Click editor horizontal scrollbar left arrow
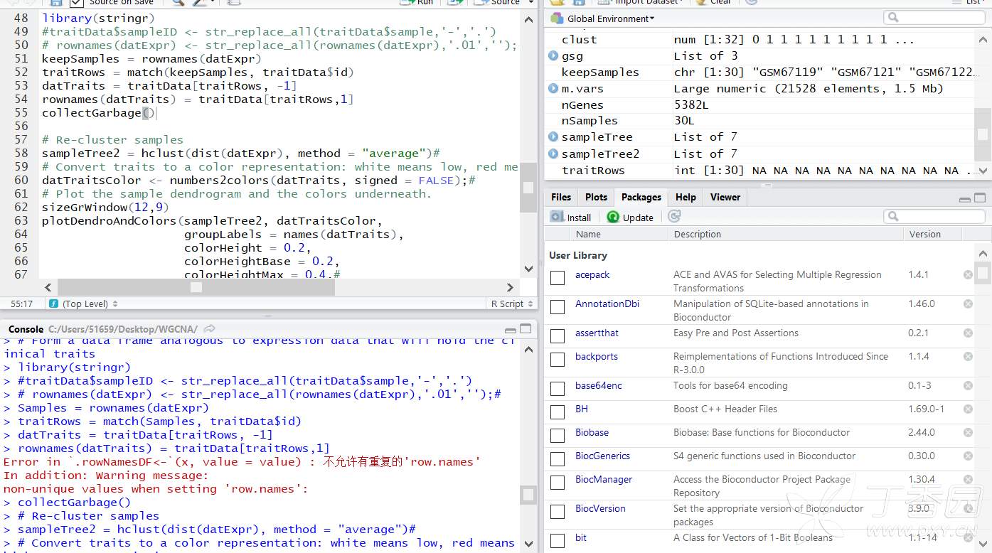 point(48,287)
